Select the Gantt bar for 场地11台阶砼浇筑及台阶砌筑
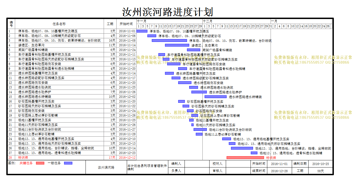Screen dimensions: 352x181 pos(200,129)
